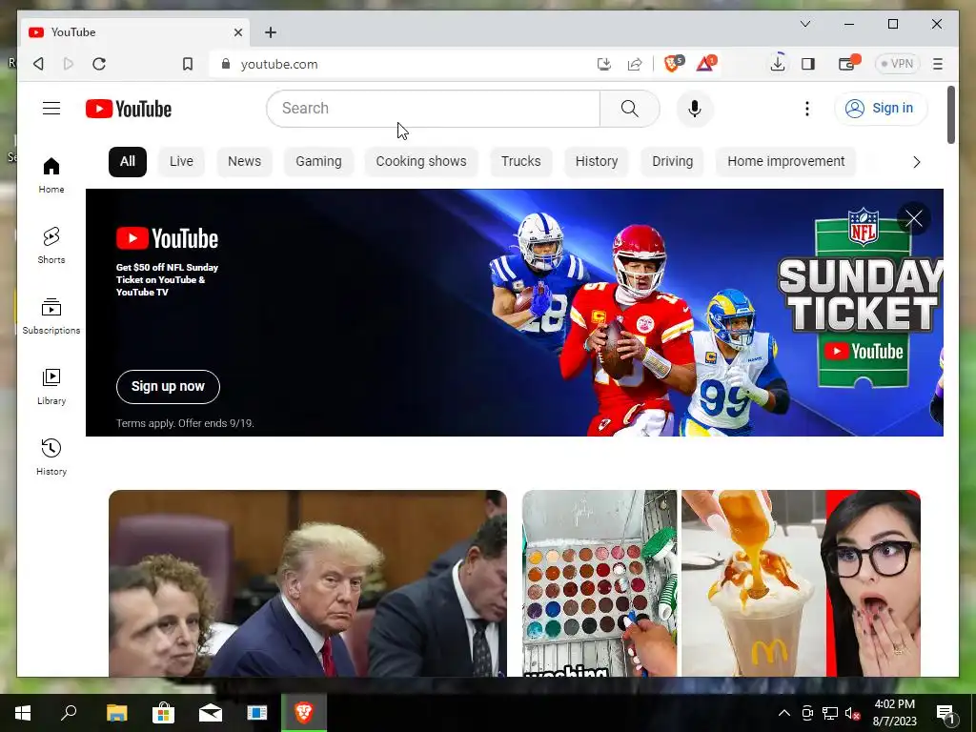Viewport: 976px width, 732px height.
Task: Click the magnifier search button
Action: [629, 109]
